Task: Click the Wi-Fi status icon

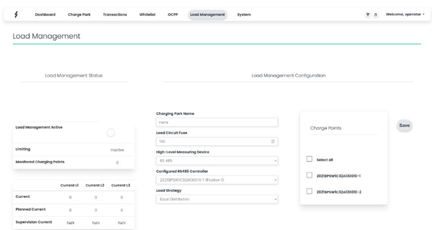Action: click(368, 15)
